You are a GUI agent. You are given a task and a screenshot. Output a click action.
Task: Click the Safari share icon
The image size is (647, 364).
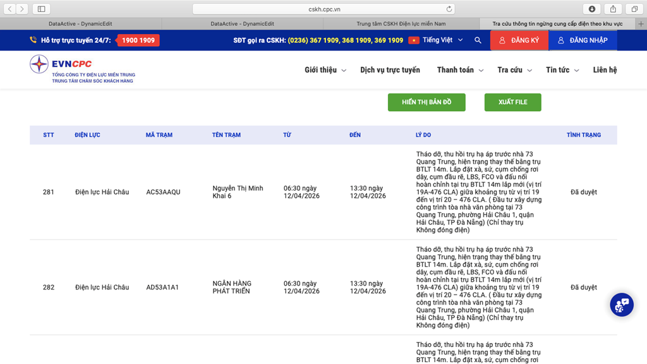[x=613, y=9]
